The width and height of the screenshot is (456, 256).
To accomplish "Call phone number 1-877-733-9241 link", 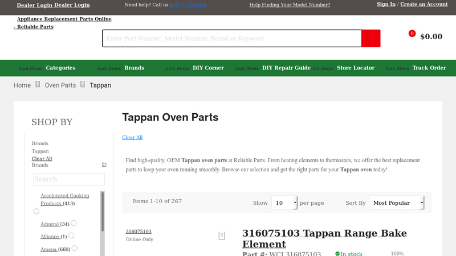I will pyautogui.click(x=189, y=5).
